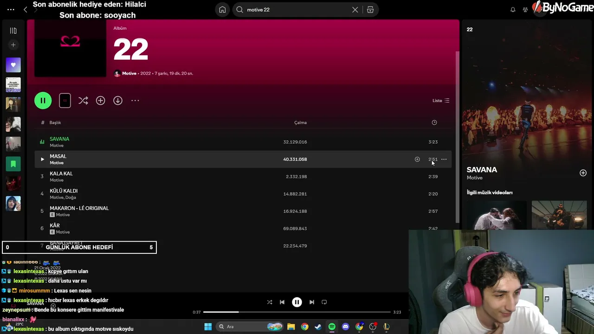
Task: Open the three-dot app menu at top left
Action: (11, 9)
